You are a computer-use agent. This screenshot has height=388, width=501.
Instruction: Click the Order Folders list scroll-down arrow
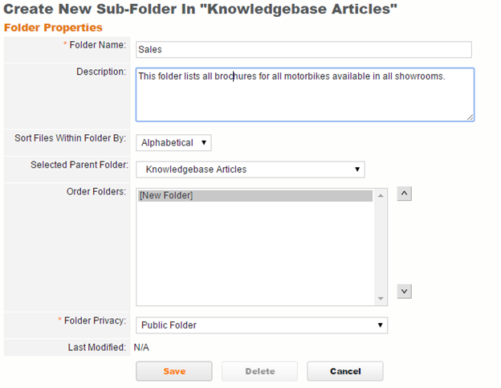click(x=381, y=300)
